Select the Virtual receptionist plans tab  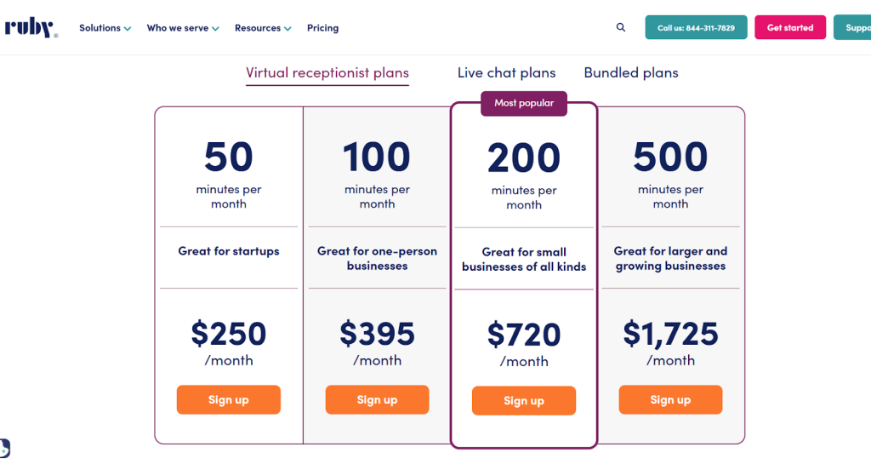coord(327,73)
